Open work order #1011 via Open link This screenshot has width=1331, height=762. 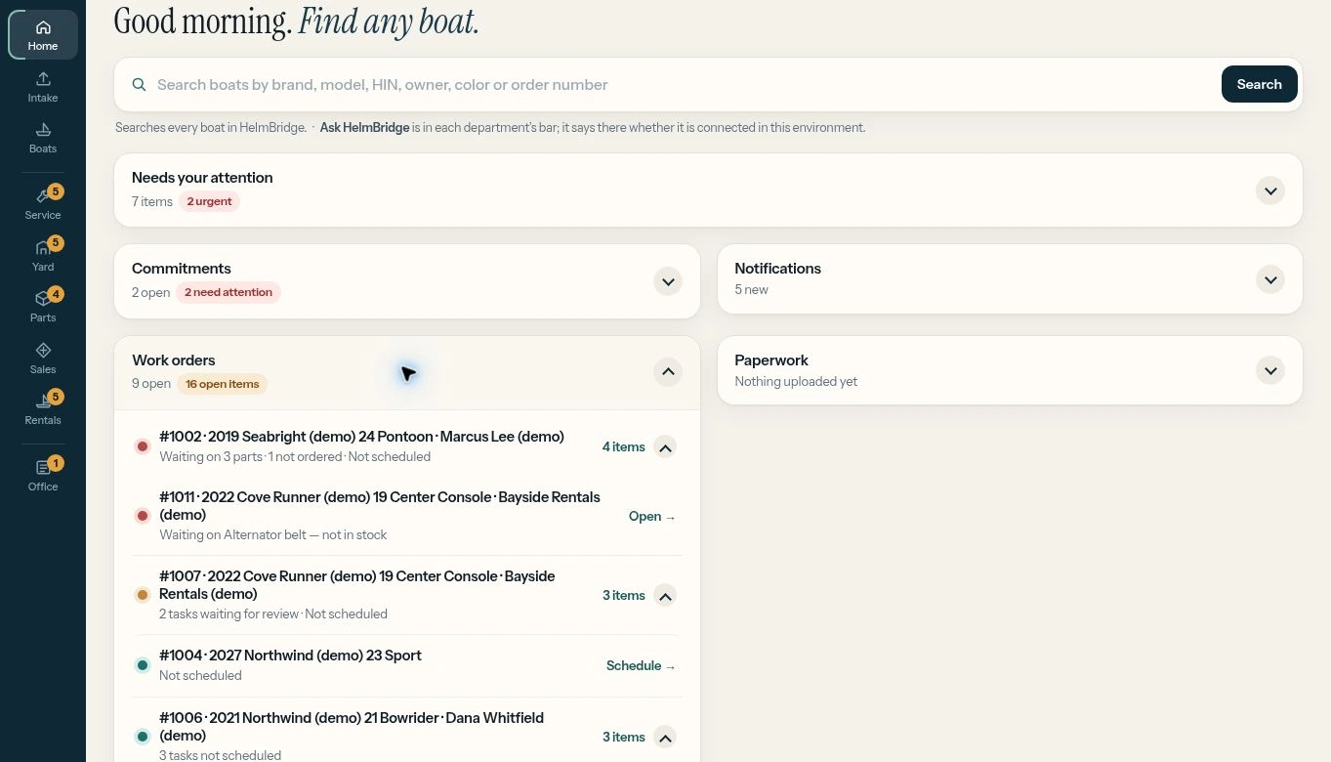(652, 516)
